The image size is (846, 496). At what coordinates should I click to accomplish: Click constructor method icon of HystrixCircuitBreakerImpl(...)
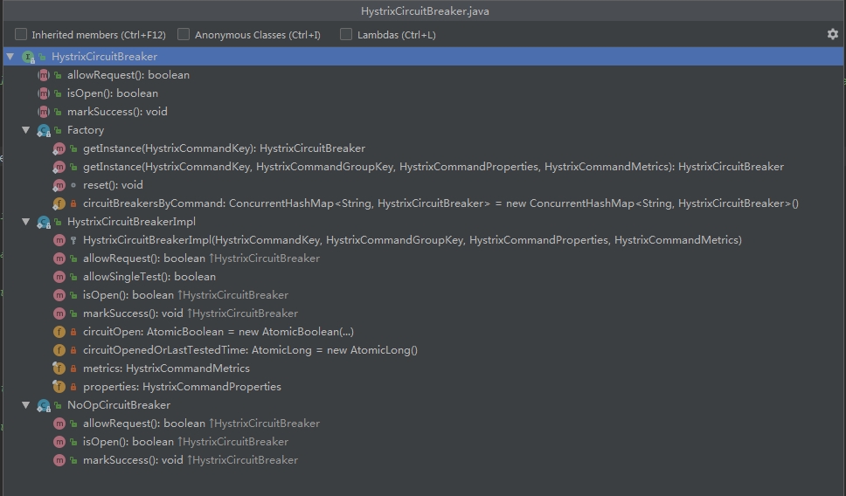point(59,240)
